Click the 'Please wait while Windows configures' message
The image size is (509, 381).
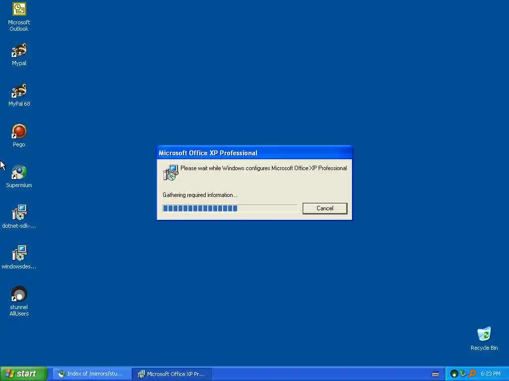pos(263,168)
